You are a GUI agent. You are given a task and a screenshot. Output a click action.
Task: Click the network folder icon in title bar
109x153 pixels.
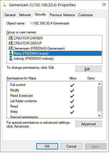pos(4,5)
